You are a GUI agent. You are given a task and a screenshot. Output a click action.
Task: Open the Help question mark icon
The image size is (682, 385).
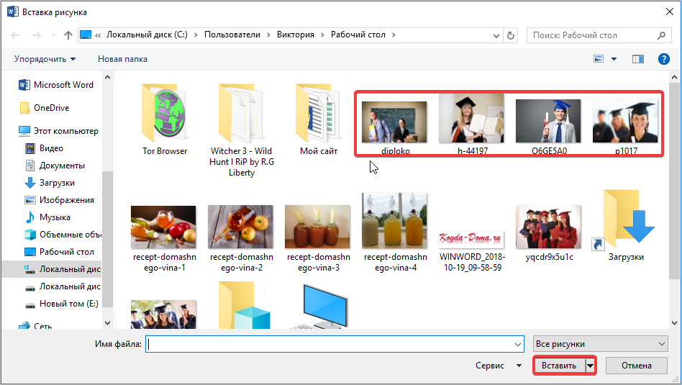663,59
